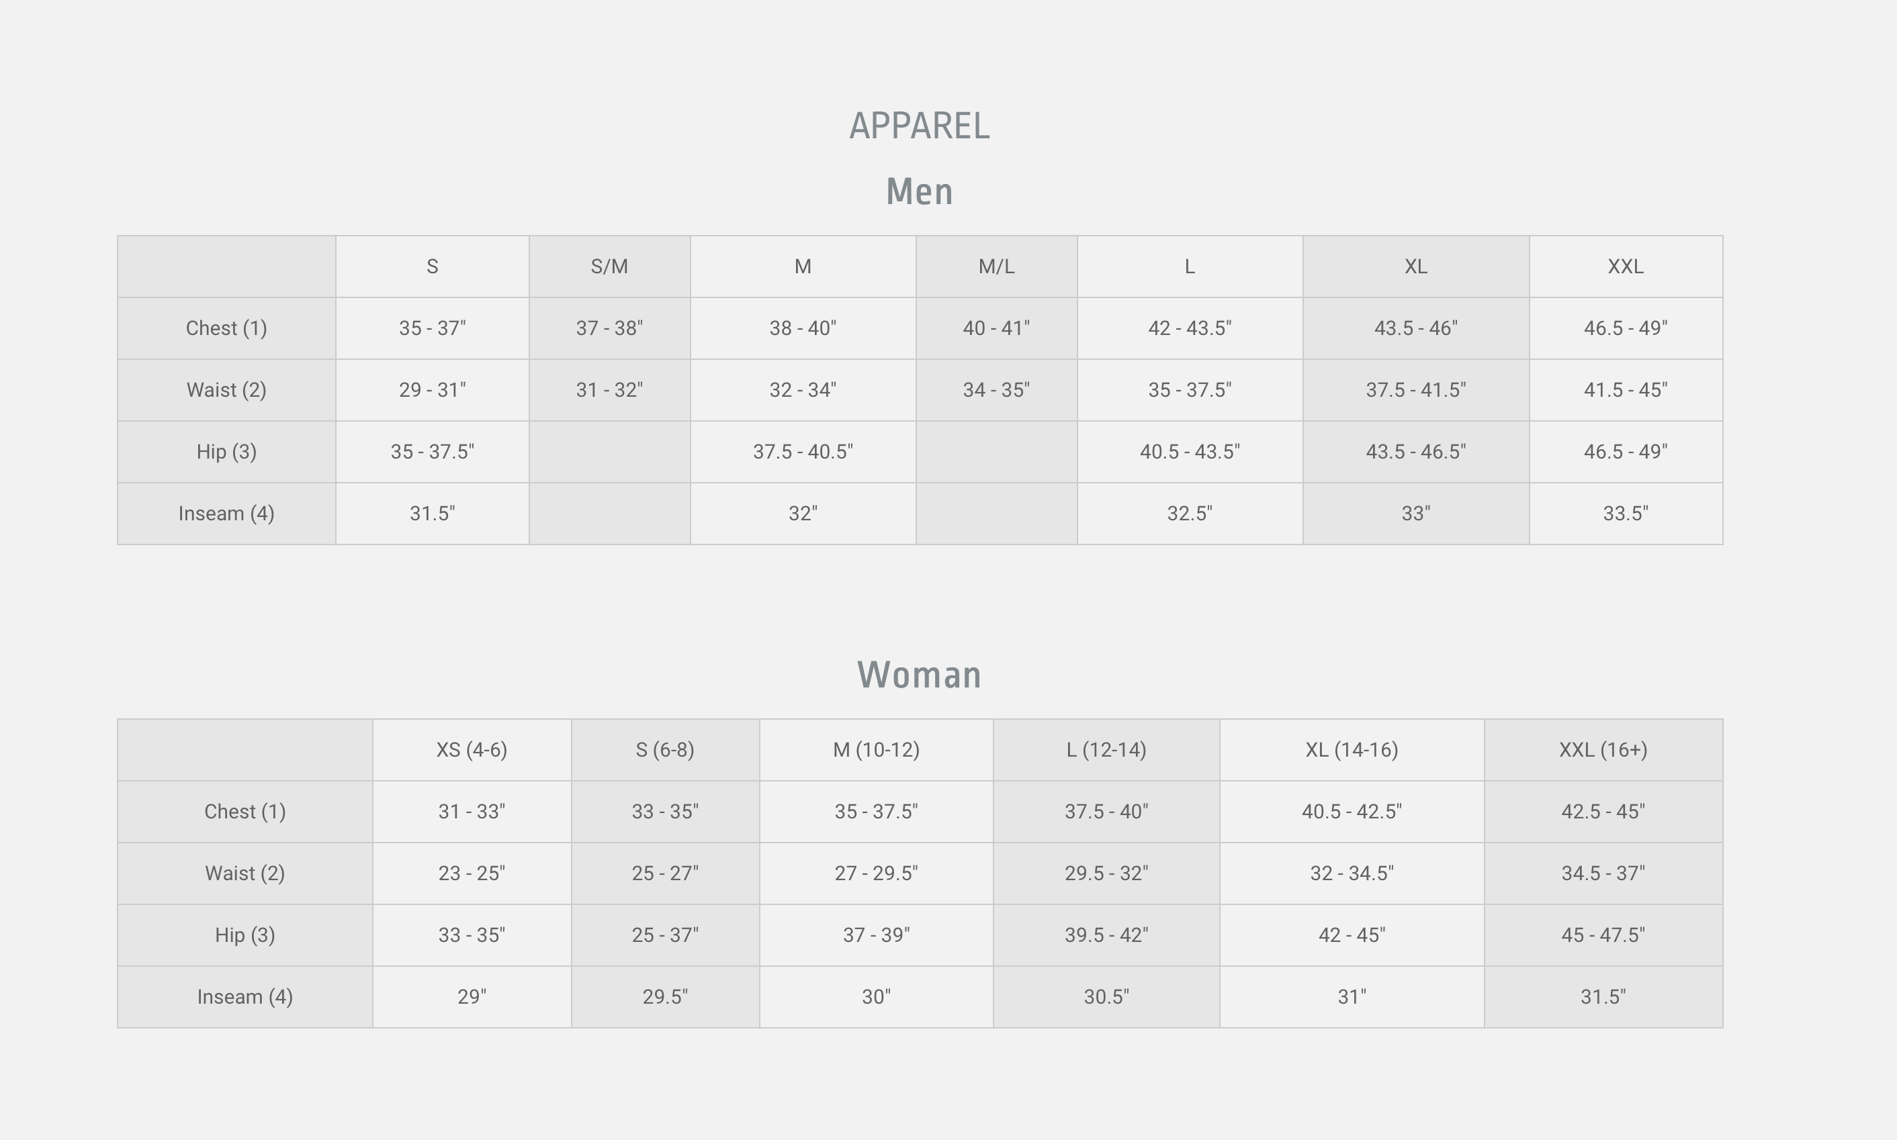Click the men's M/L size column header
This screenshot has height=1140, width=1897.
996,267
